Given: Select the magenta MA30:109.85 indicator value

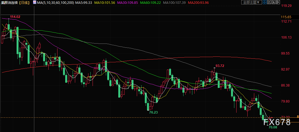Looking at the screenshot, I should click(127, 2).
